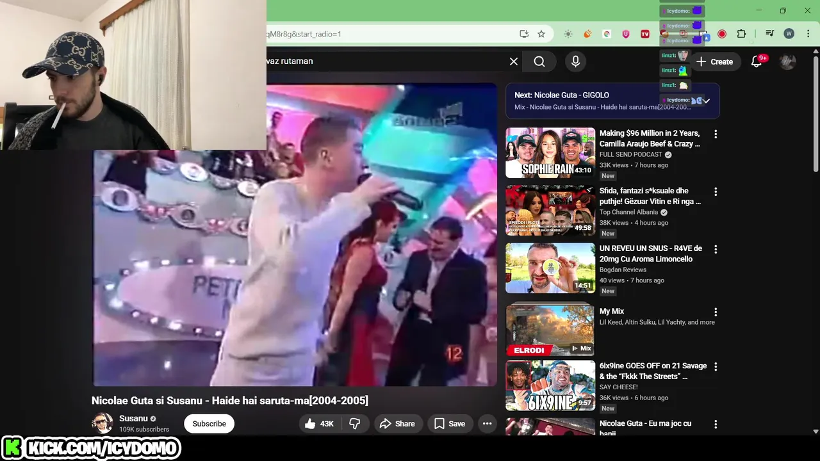Open options for UN REVEU UN SNUS video
The width and height of the screenshot is (820, 461).
tap(716, 250)
